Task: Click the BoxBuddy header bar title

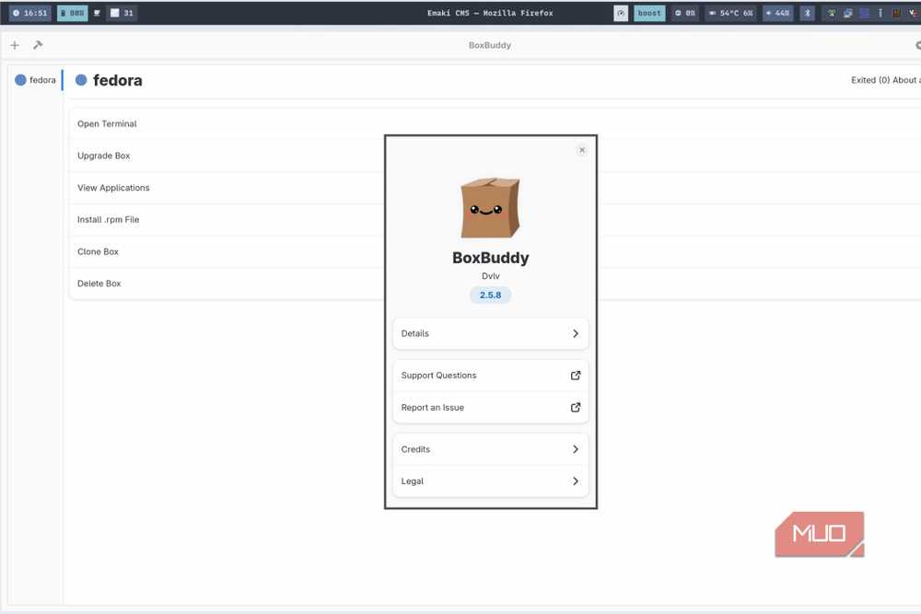Action: pos(490,45)
